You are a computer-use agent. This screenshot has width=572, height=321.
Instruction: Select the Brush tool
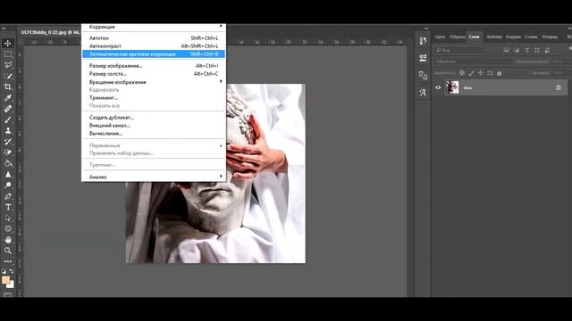click(x=8, y=119)
